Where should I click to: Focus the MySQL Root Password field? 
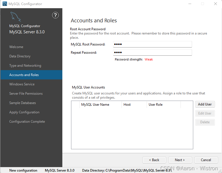pos(153,44)
